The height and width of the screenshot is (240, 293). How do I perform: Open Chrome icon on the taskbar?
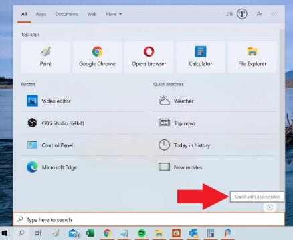(108, 233)
